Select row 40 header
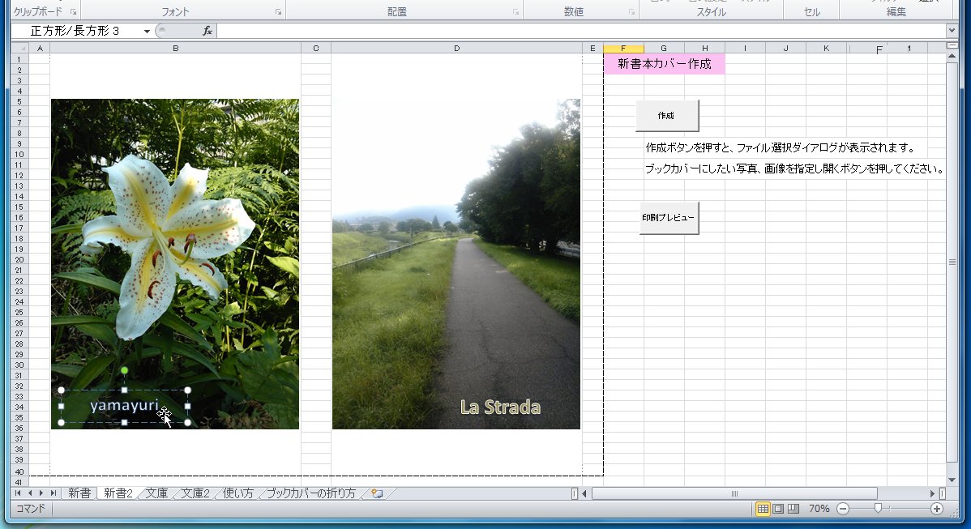The width and height of the screenshot is (971, 529). click(19, 471)
